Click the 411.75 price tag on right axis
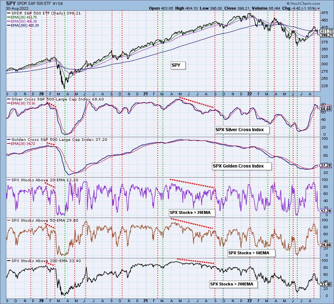 (327, 31)
